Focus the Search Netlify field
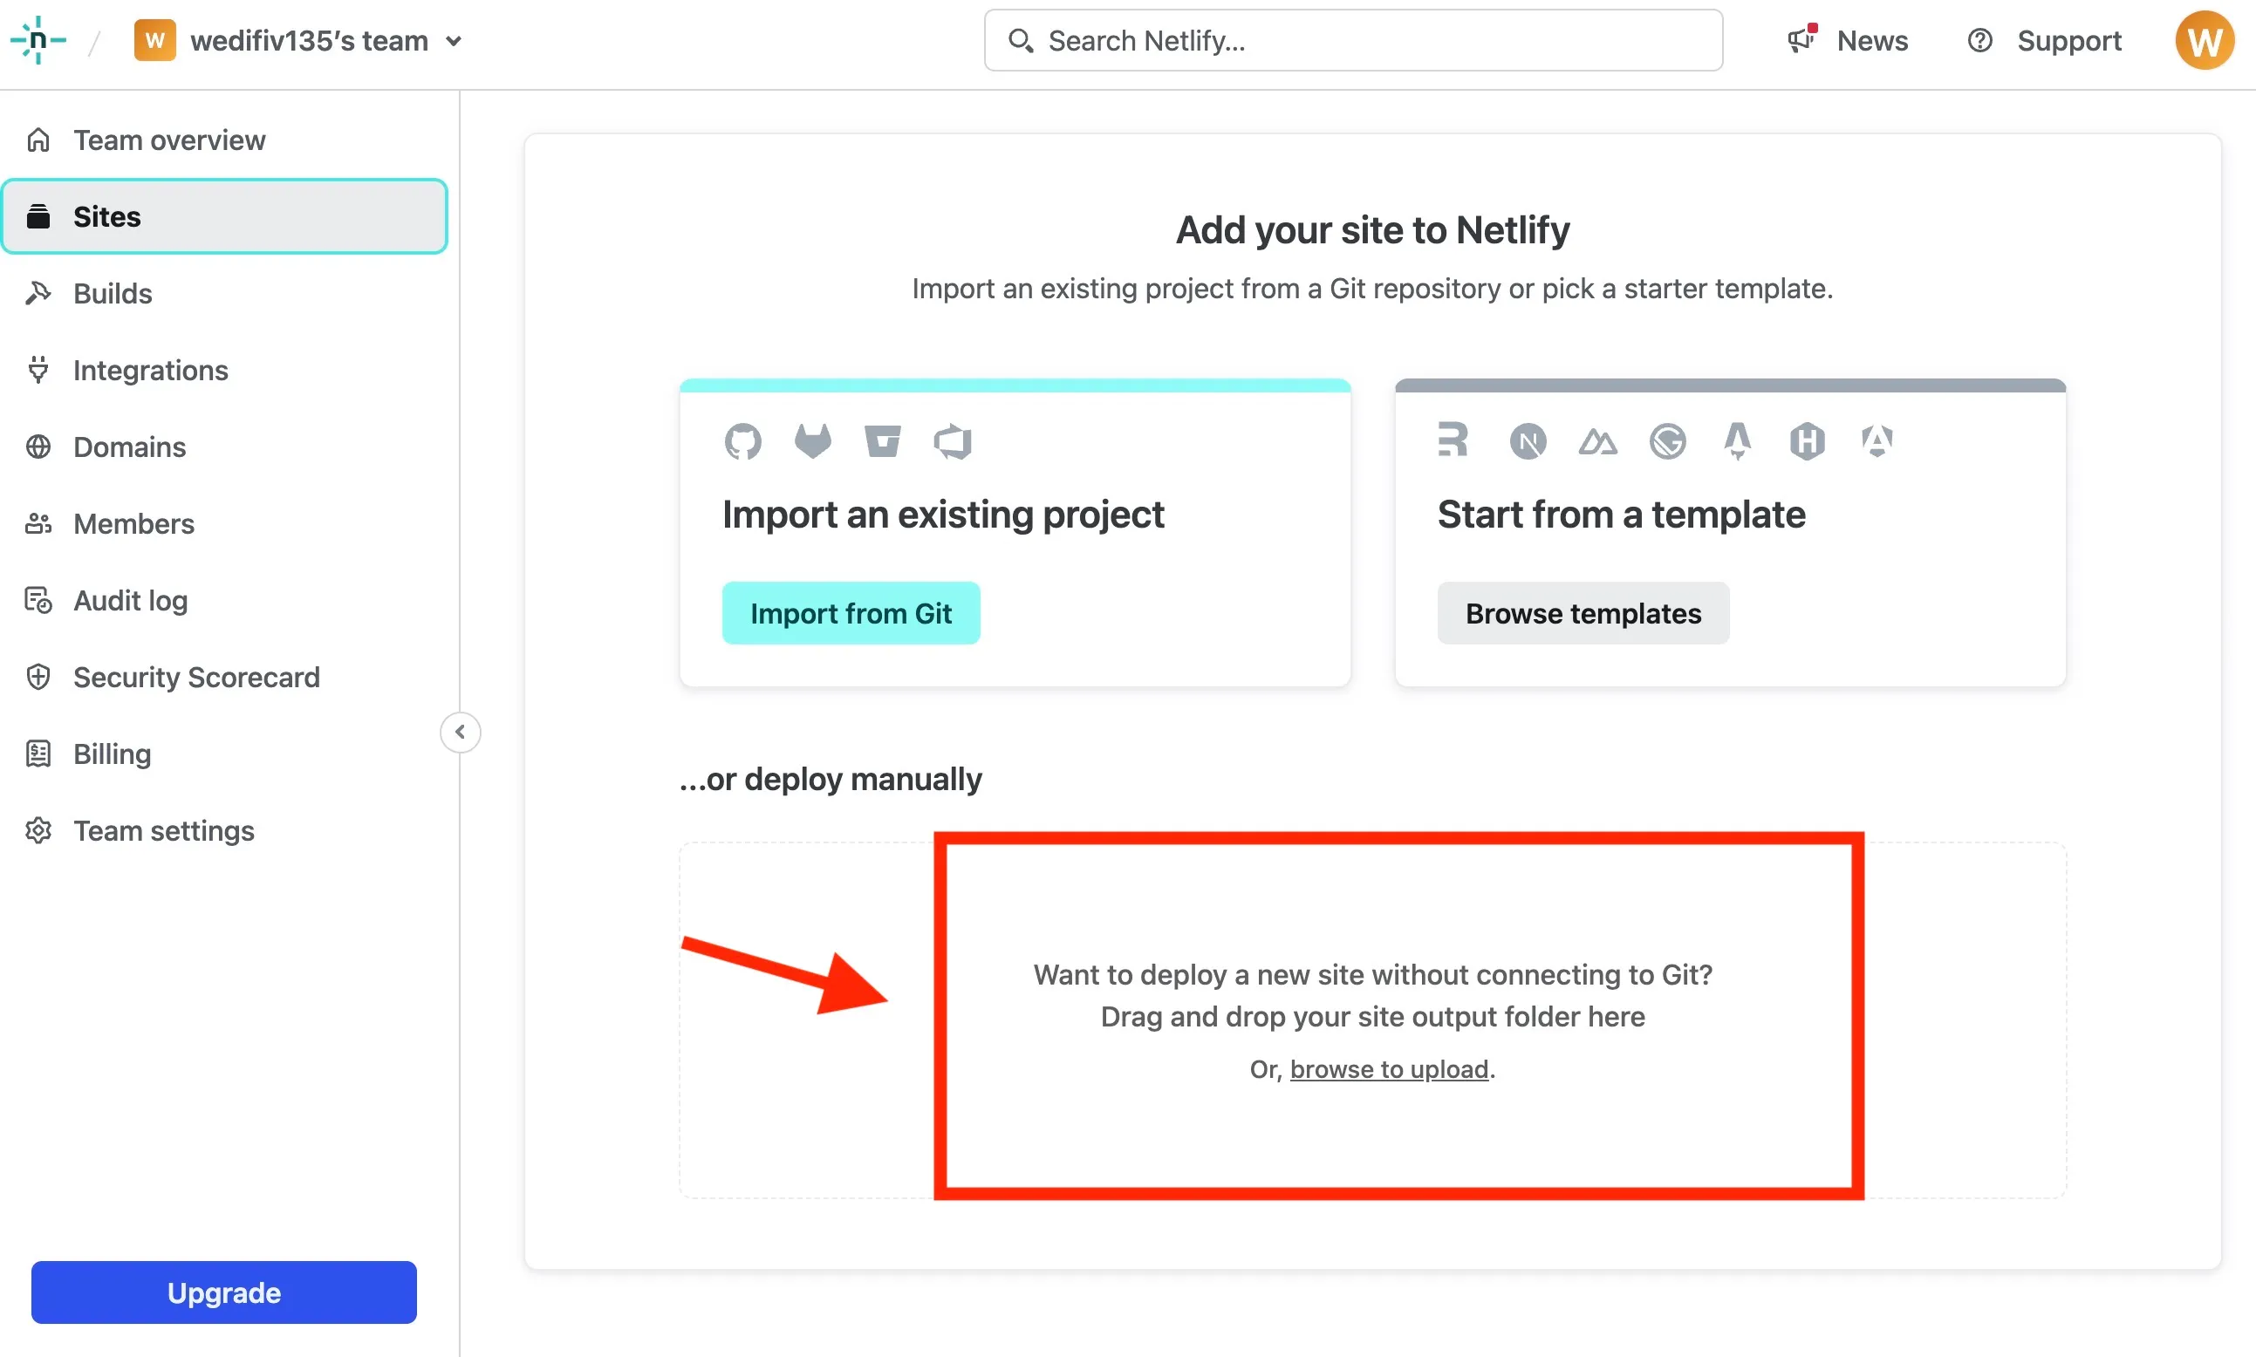 [x=1353, y=40]
